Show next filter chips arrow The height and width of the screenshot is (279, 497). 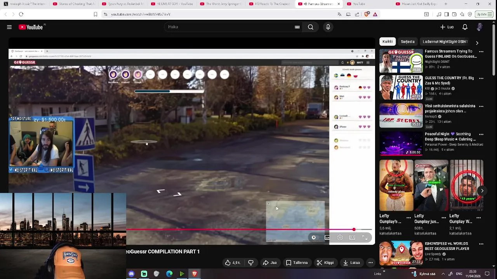tap(477, 43)
